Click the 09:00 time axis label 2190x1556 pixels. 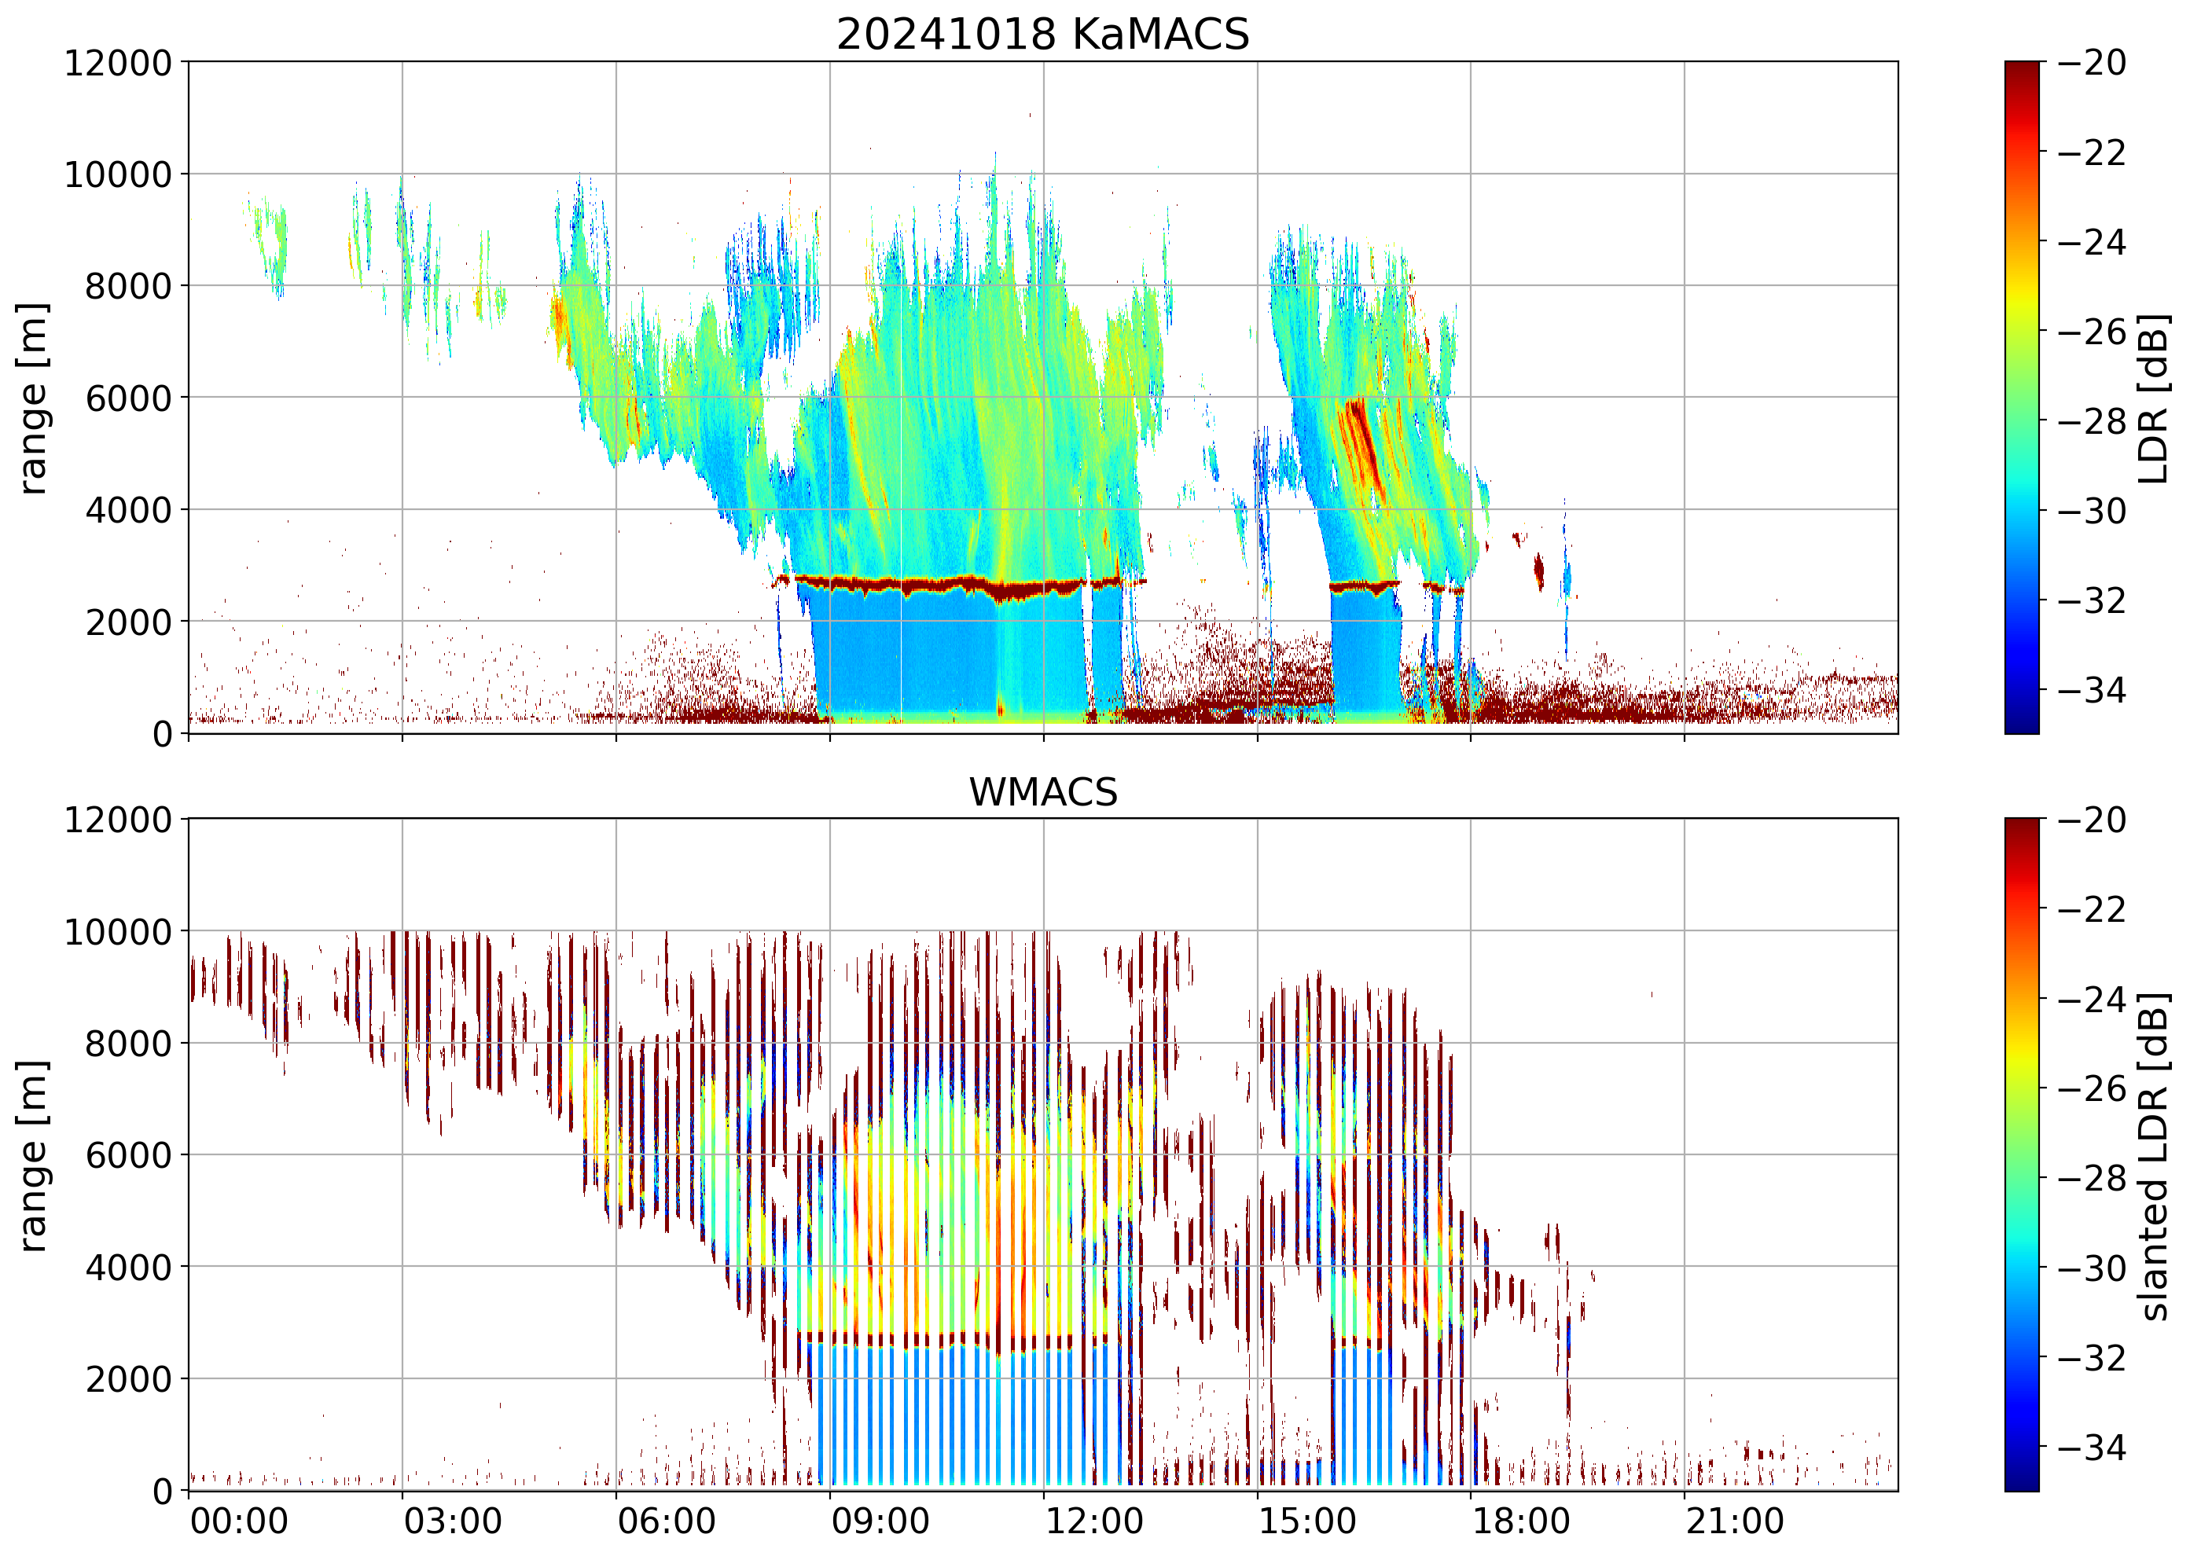tap(880, 1521)
